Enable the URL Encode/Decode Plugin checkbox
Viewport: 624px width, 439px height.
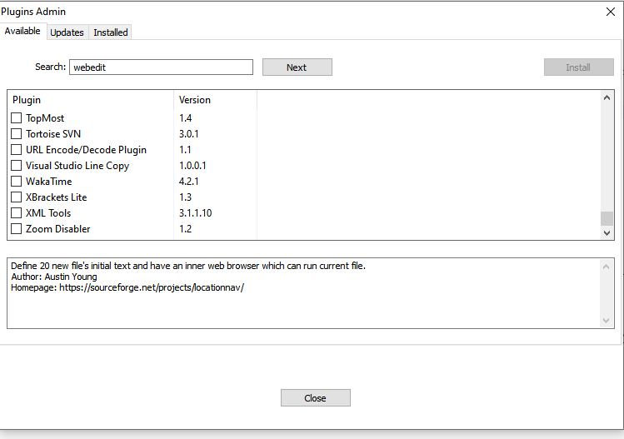16,150
